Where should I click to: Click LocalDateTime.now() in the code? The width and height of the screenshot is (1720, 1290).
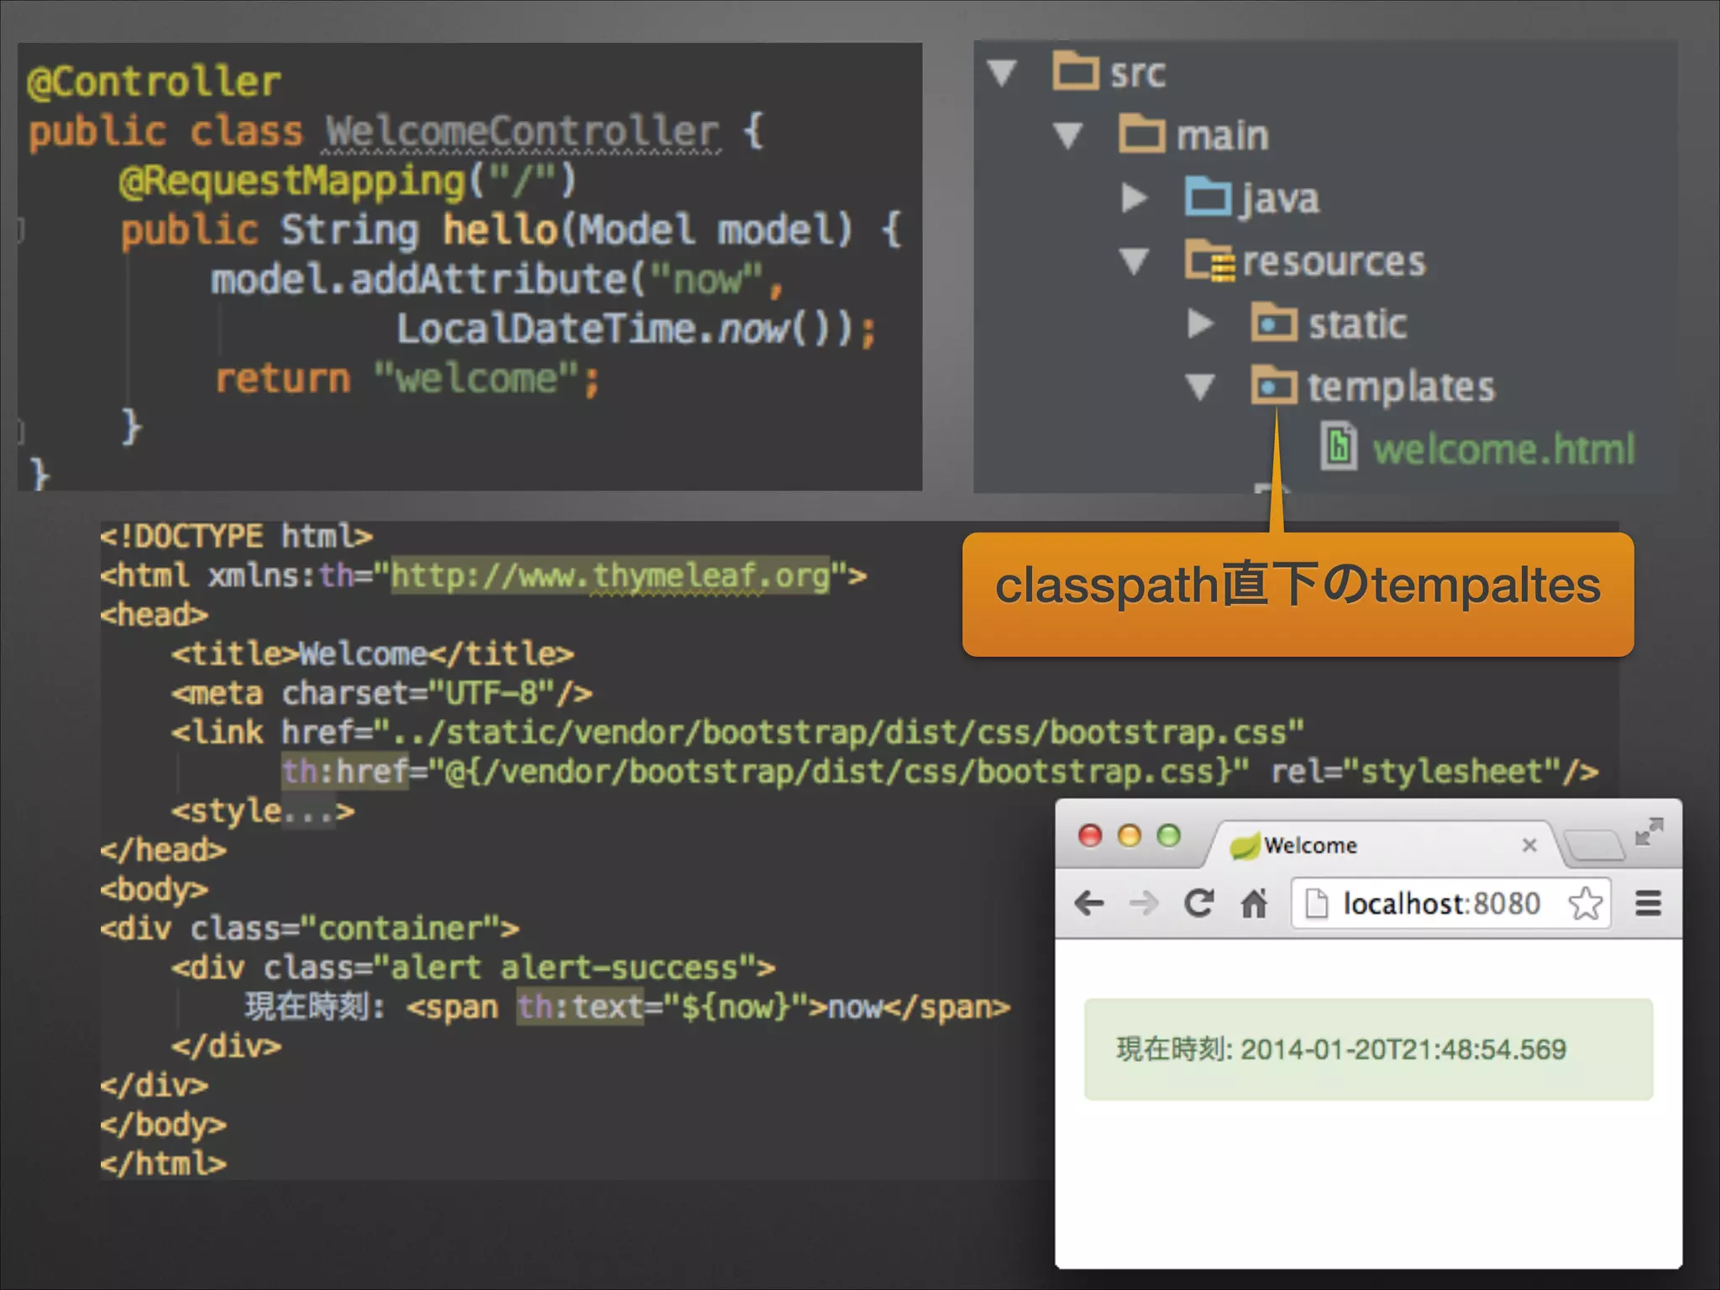[x=626, y=328]
